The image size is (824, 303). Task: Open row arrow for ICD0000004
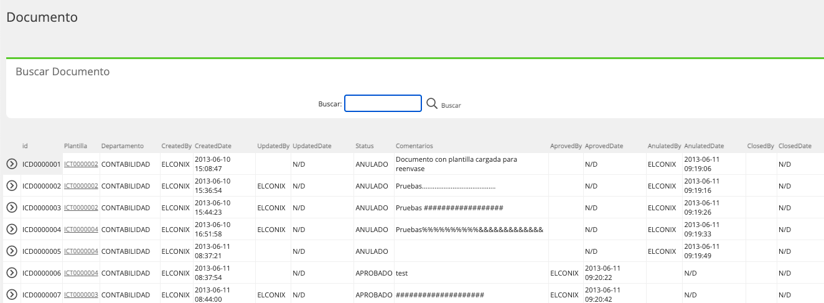click(x=11, y=230)
